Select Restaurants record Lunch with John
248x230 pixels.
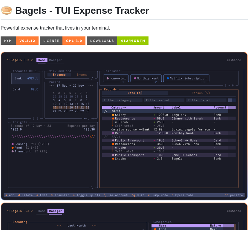(169, 144)
